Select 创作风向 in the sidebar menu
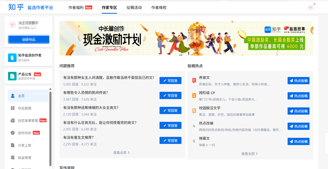328x169 pixels. click(x=28, y=133)
